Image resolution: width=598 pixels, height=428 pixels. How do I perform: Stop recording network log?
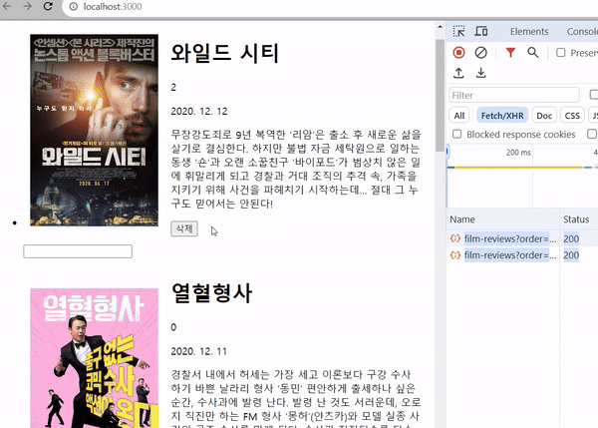point(458,52)
